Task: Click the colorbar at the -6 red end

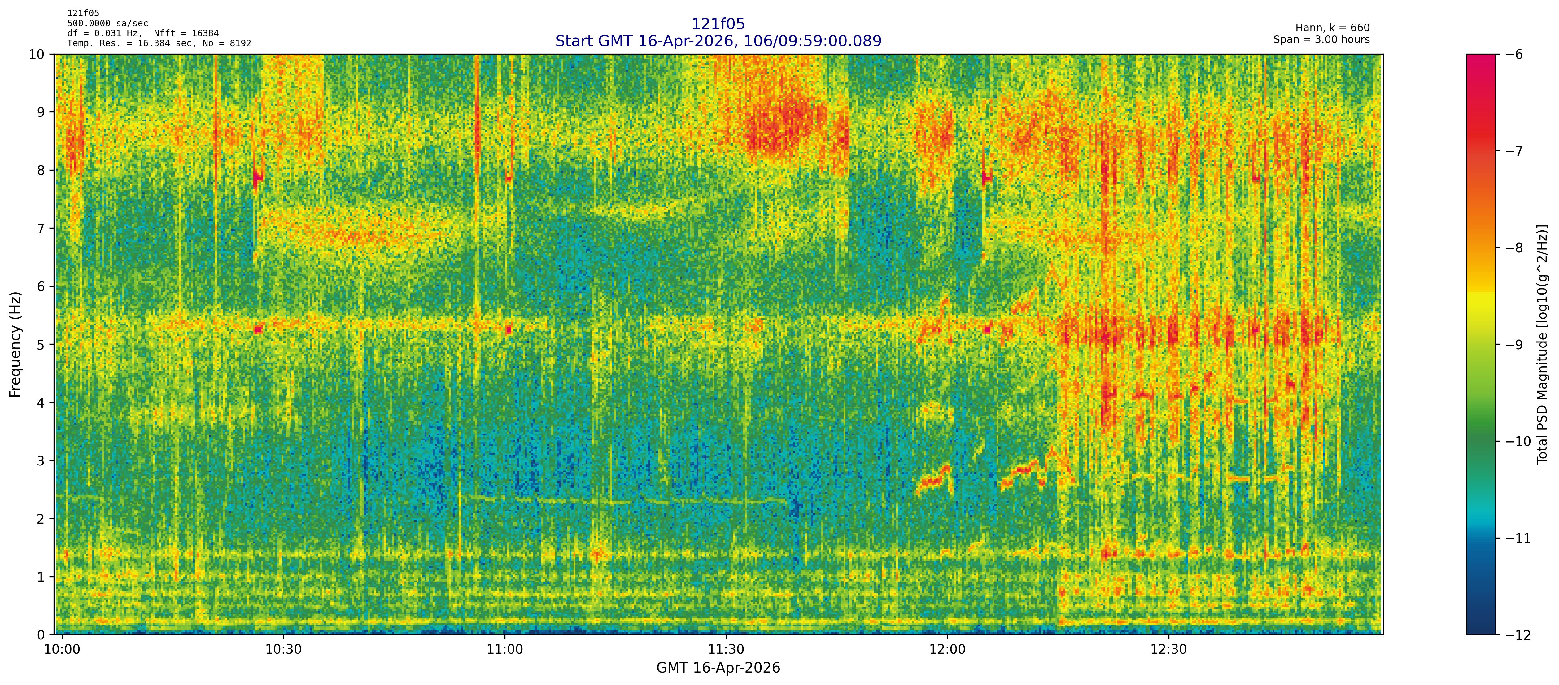Action: click(1480, 58)
